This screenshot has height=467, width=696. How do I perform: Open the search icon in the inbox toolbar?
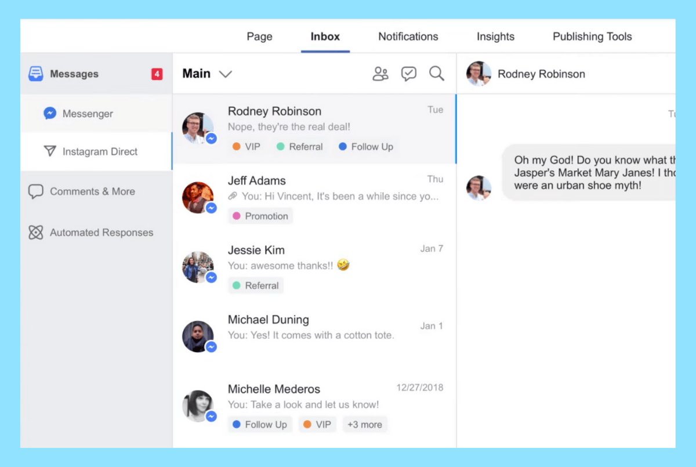coord(437,74)
